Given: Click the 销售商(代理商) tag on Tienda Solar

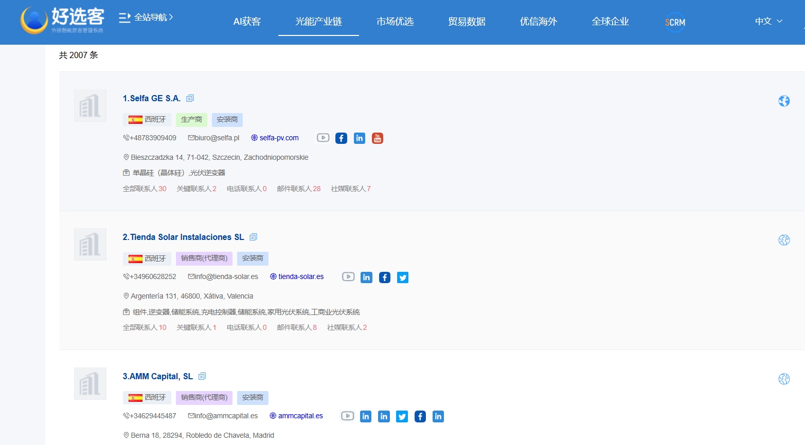Looking at the screenshot, I should point(204,258).
